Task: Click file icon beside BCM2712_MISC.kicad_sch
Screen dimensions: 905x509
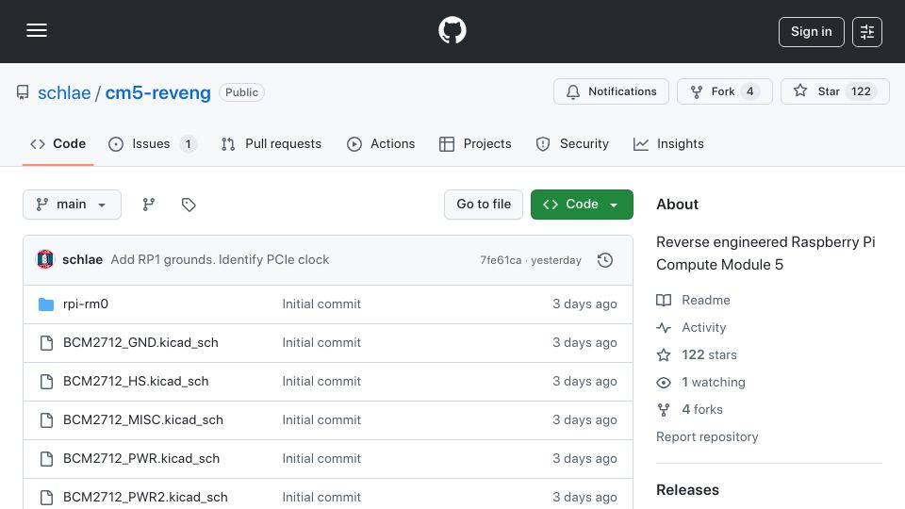Action: point(47,420)
